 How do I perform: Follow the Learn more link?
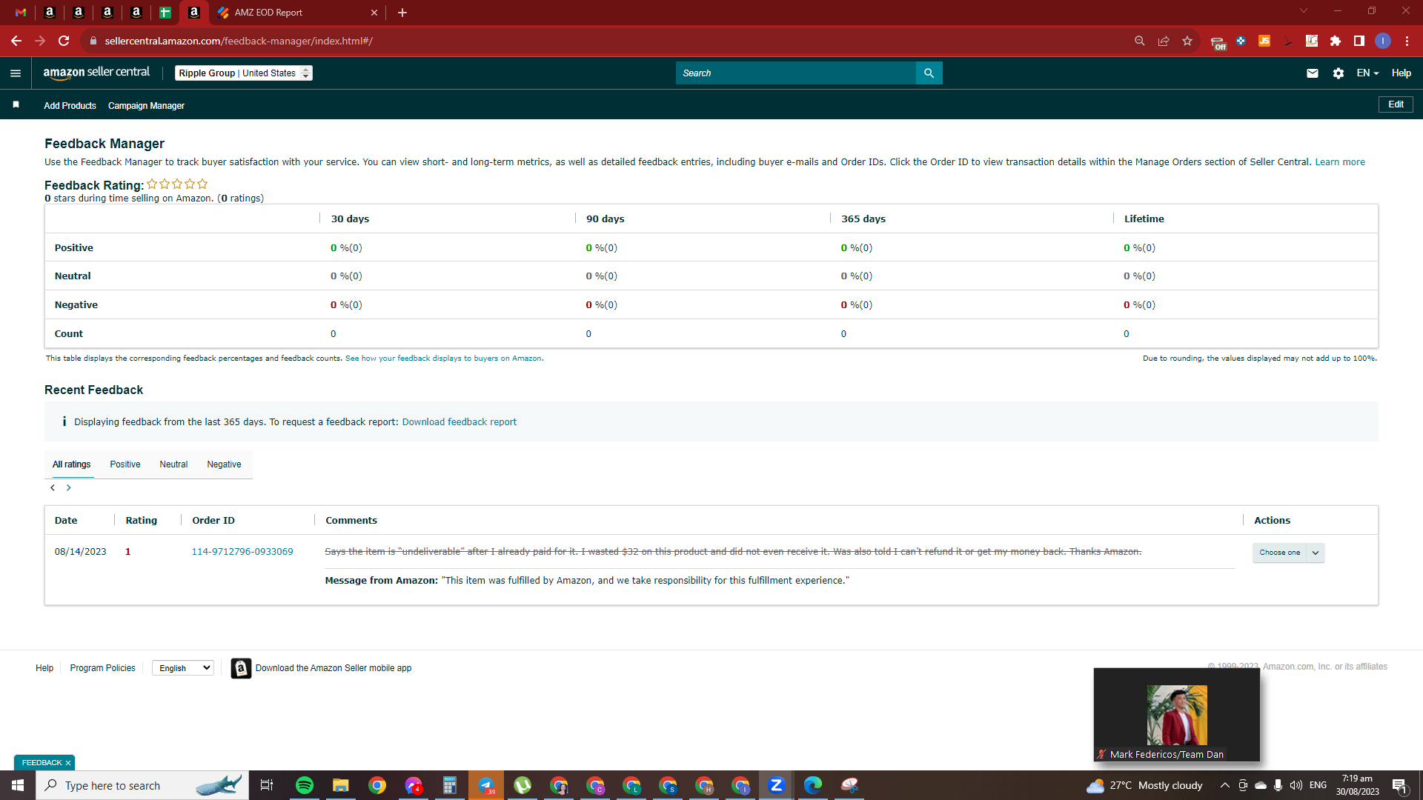(1340, 162)
